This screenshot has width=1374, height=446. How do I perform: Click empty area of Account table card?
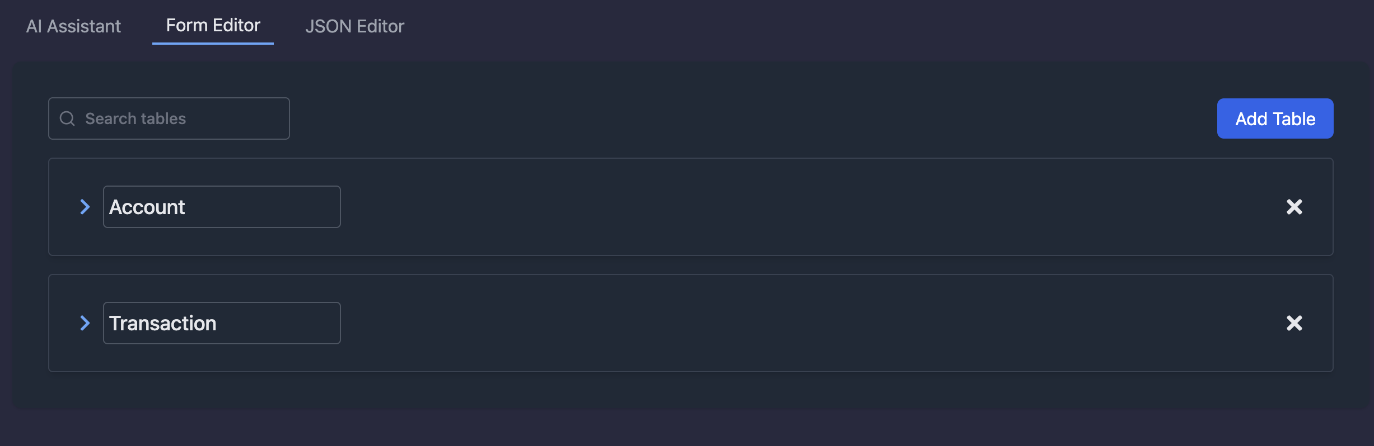(784, 207)
